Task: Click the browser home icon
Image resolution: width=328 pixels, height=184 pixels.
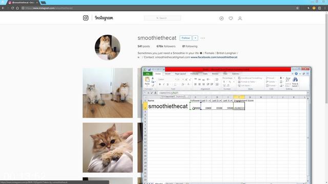Action: [x=17, y=8]
